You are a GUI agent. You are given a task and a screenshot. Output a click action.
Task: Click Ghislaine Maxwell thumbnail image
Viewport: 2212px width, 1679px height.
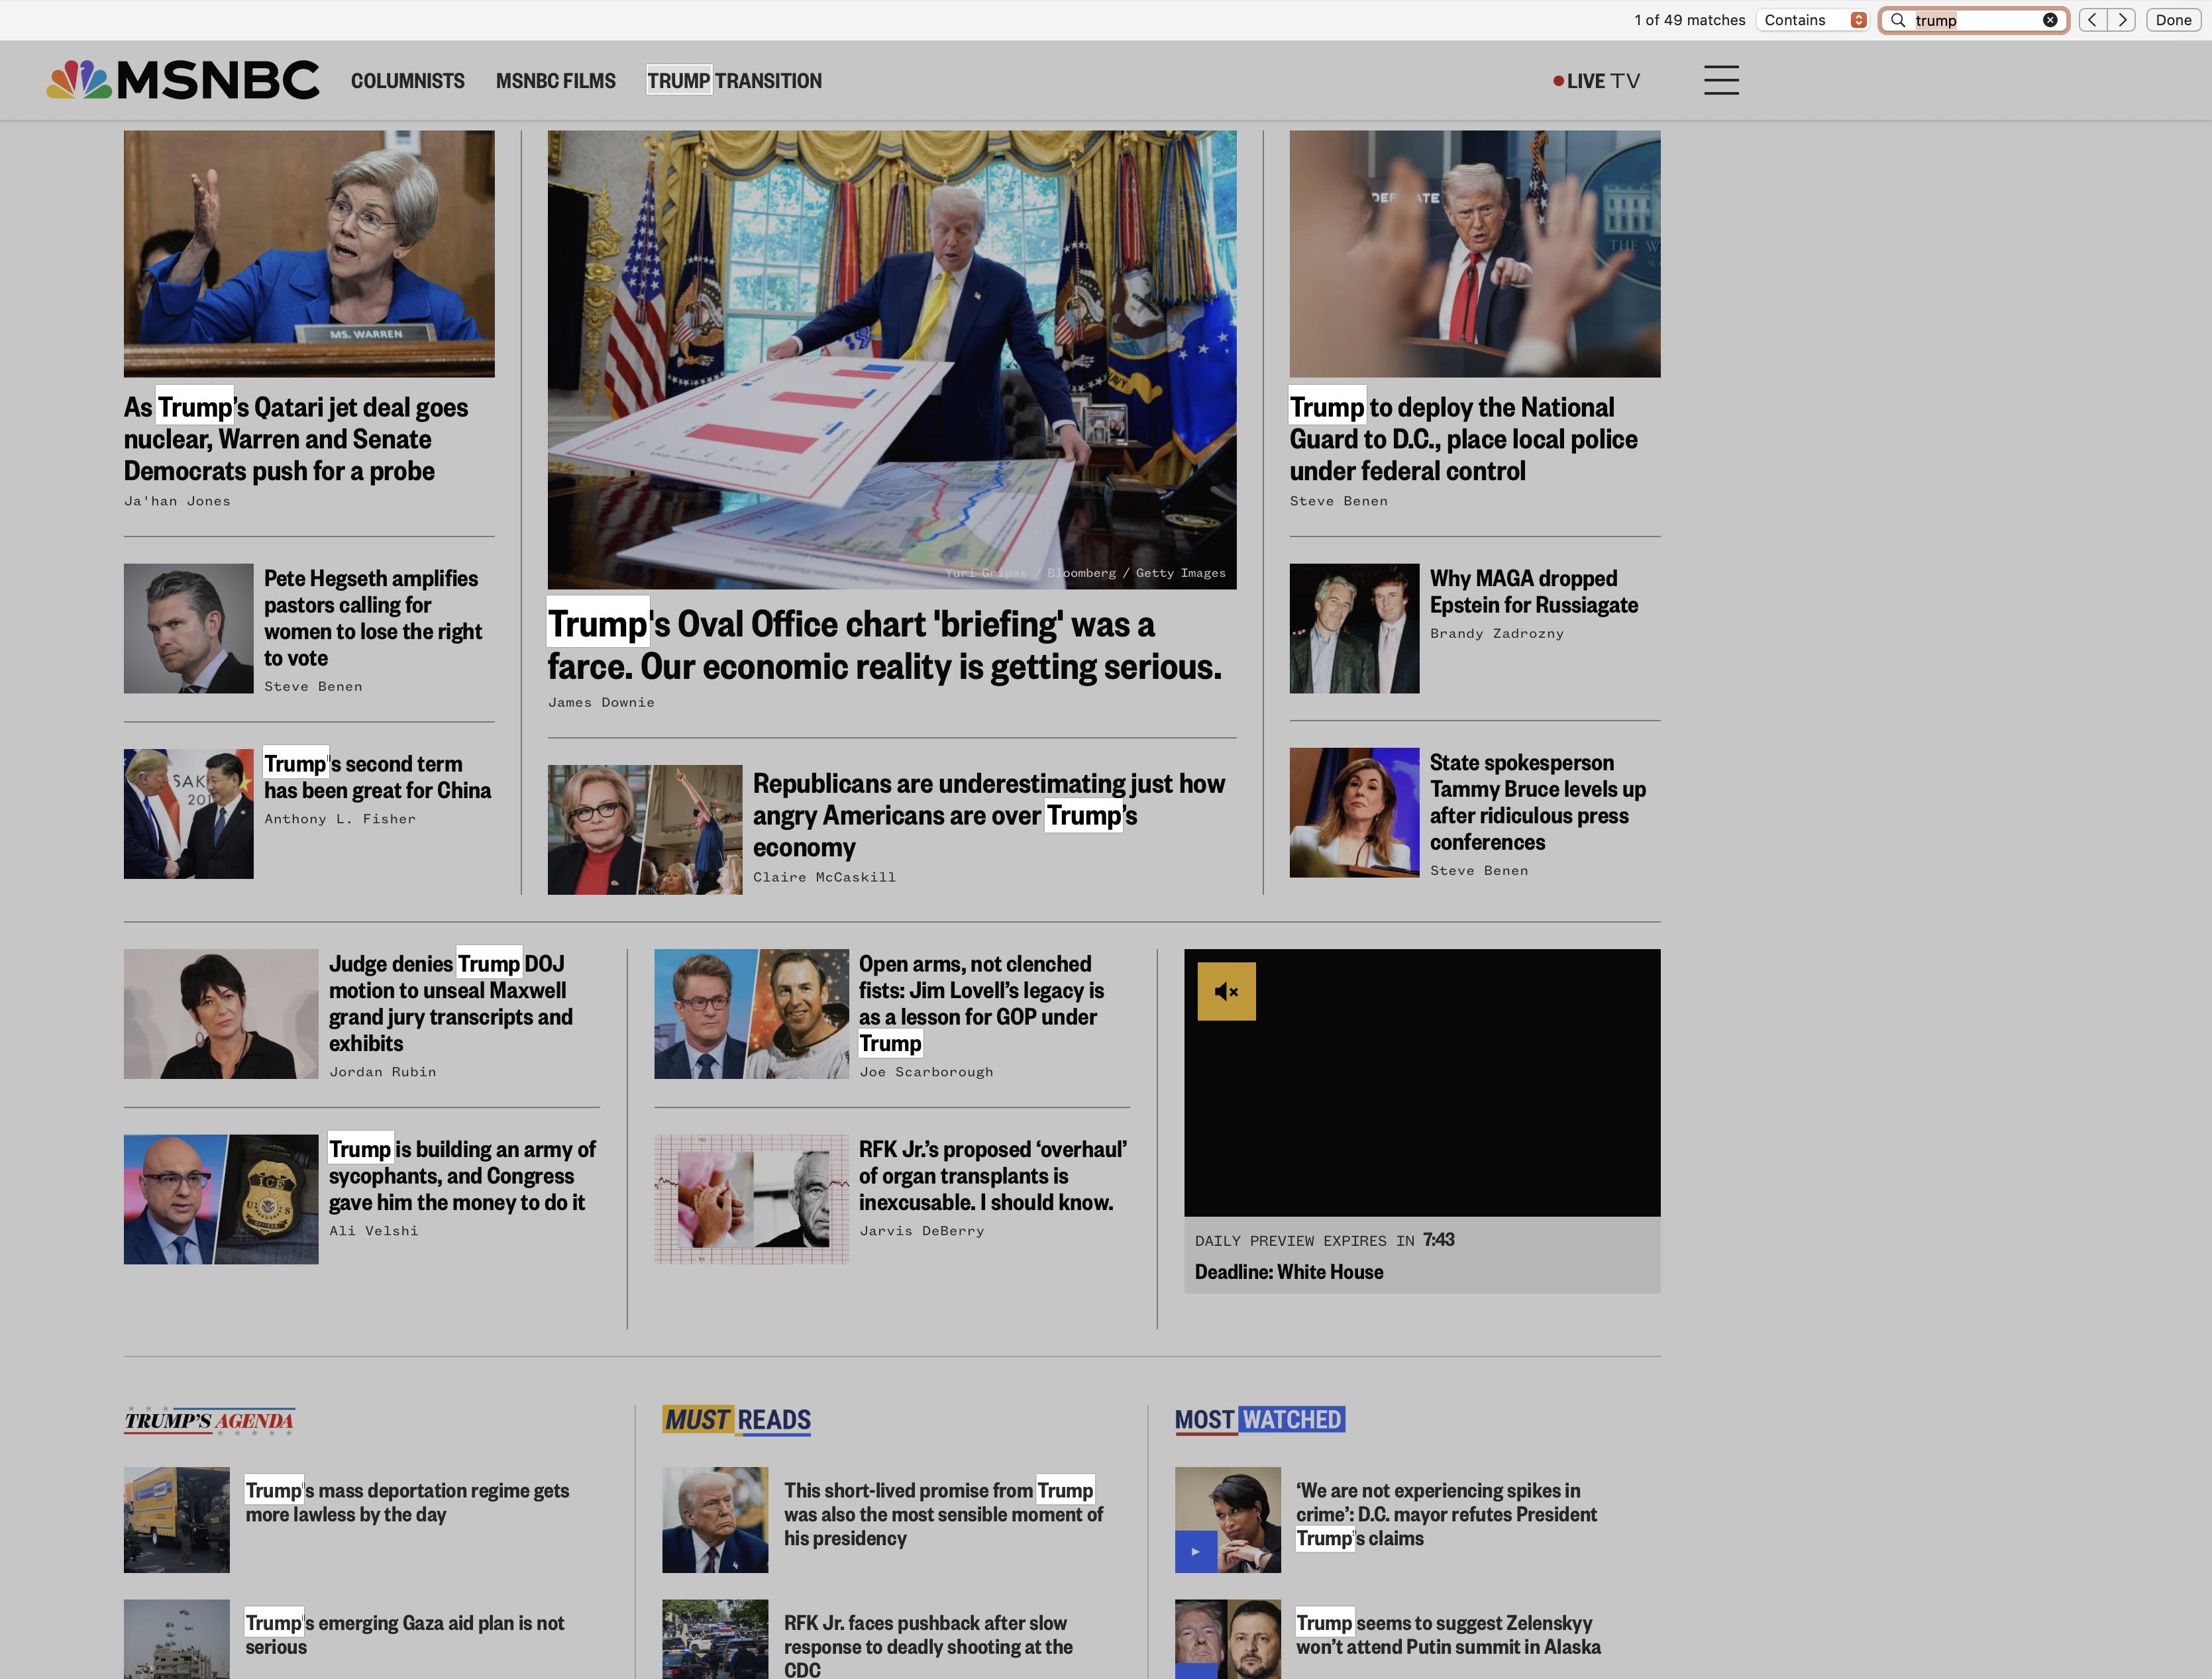pyautogui.click(x=221, y=1014)
